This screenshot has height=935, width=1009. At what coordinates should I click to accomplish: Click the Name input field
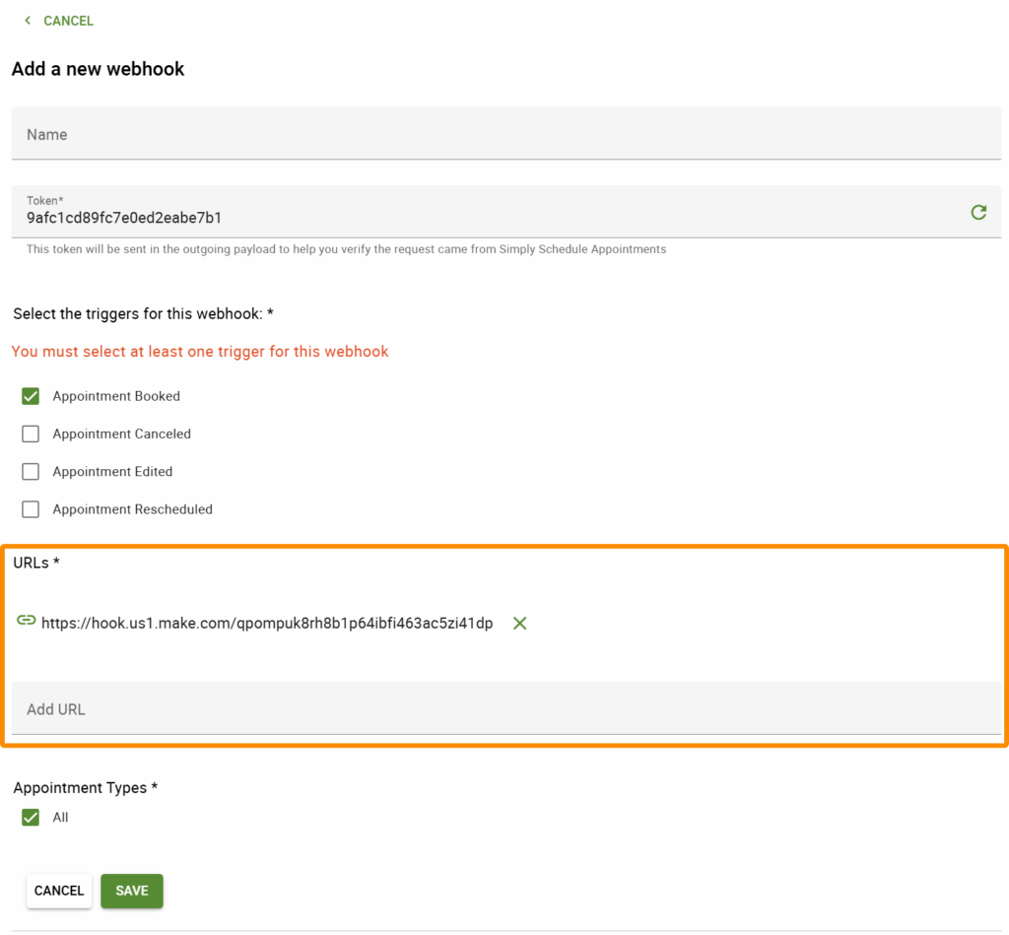[x=296, y=132]
